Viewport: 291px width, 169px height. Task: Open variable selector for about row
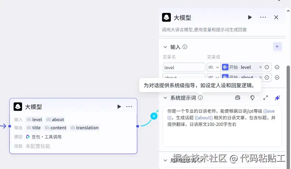click(x=267, y=77)
